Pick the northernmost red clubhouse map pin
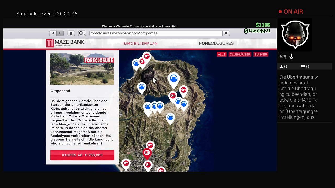335x188 pixels. coord(147,57)
